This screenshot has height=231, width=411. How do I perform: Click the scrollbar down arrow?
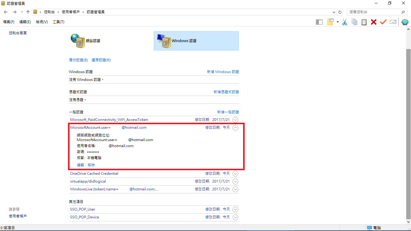(x=408, y=222)
